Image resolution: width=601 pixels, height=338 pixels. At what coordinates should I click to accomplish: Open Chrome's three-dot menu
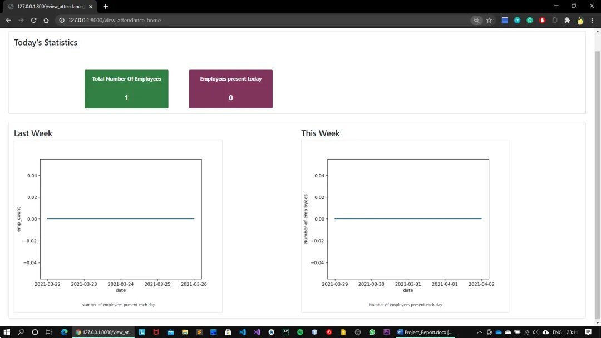pos(592,20)
